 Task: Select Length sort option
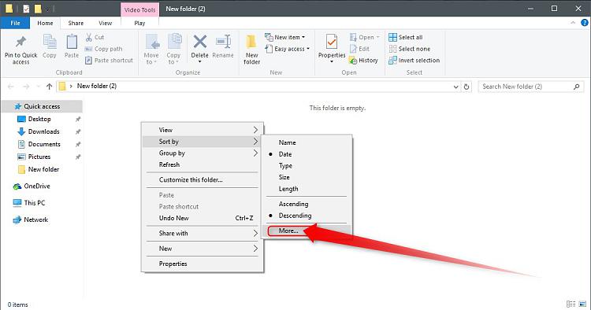[x=288, y=189]
